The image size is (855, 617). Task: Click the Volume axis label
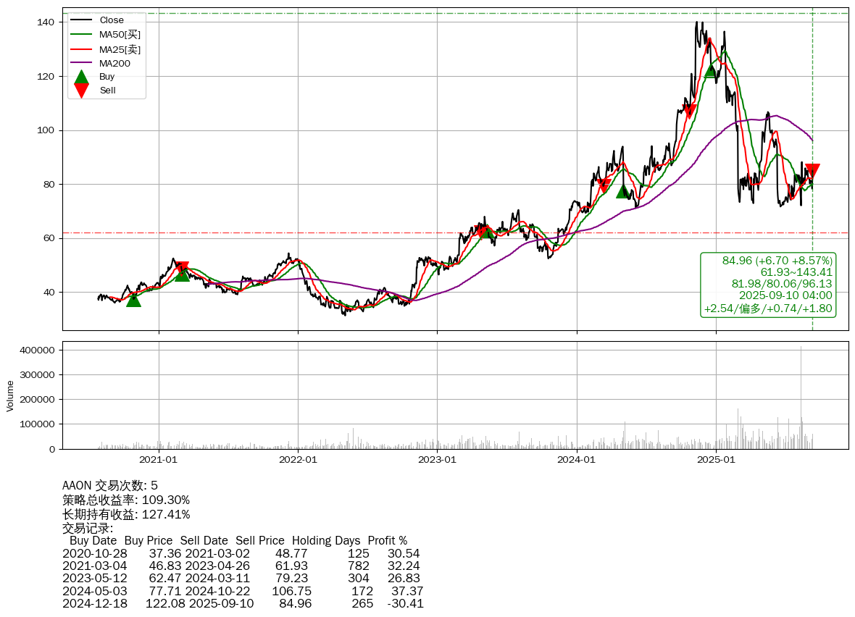10,396
